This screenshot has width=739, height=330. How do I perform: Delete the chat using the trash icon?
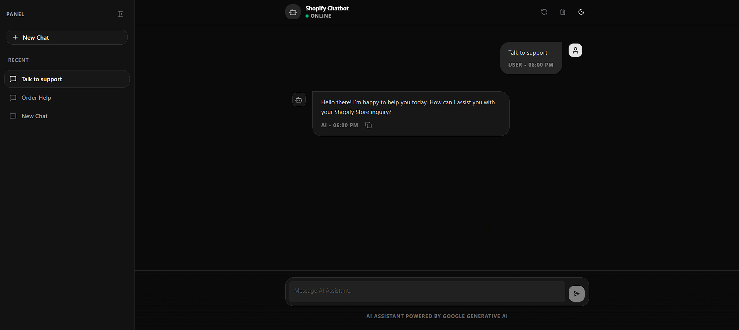coord(562,12)
